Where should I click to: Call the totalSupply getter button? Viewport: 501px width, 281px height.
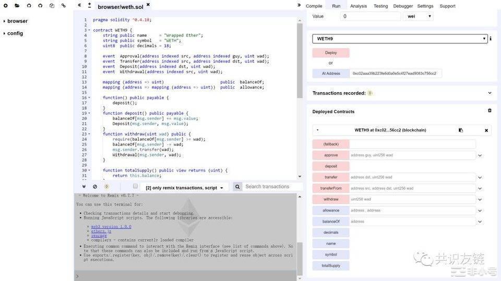click(331, 266)
